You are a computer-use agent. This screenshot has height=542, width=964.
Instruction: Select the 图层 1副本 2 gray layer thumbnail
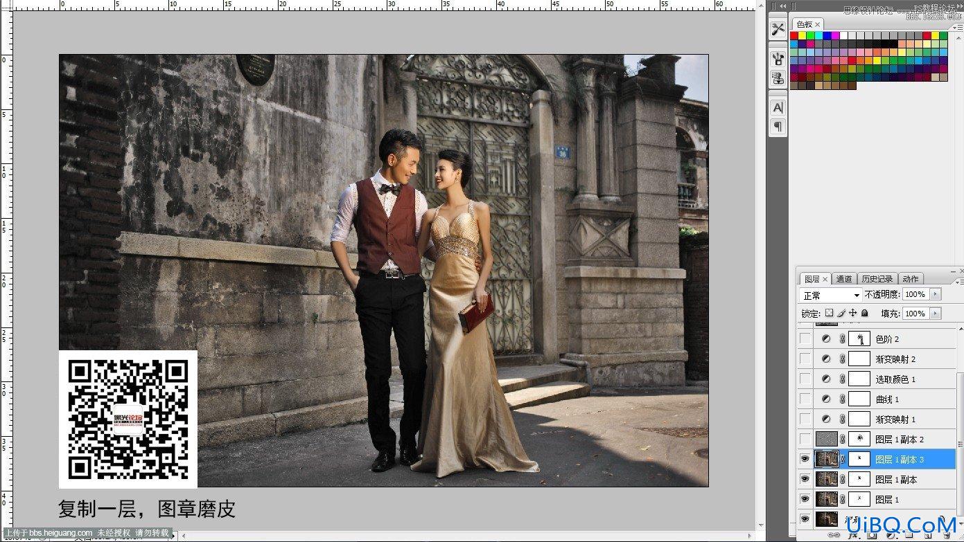click(x=827, y=439)
